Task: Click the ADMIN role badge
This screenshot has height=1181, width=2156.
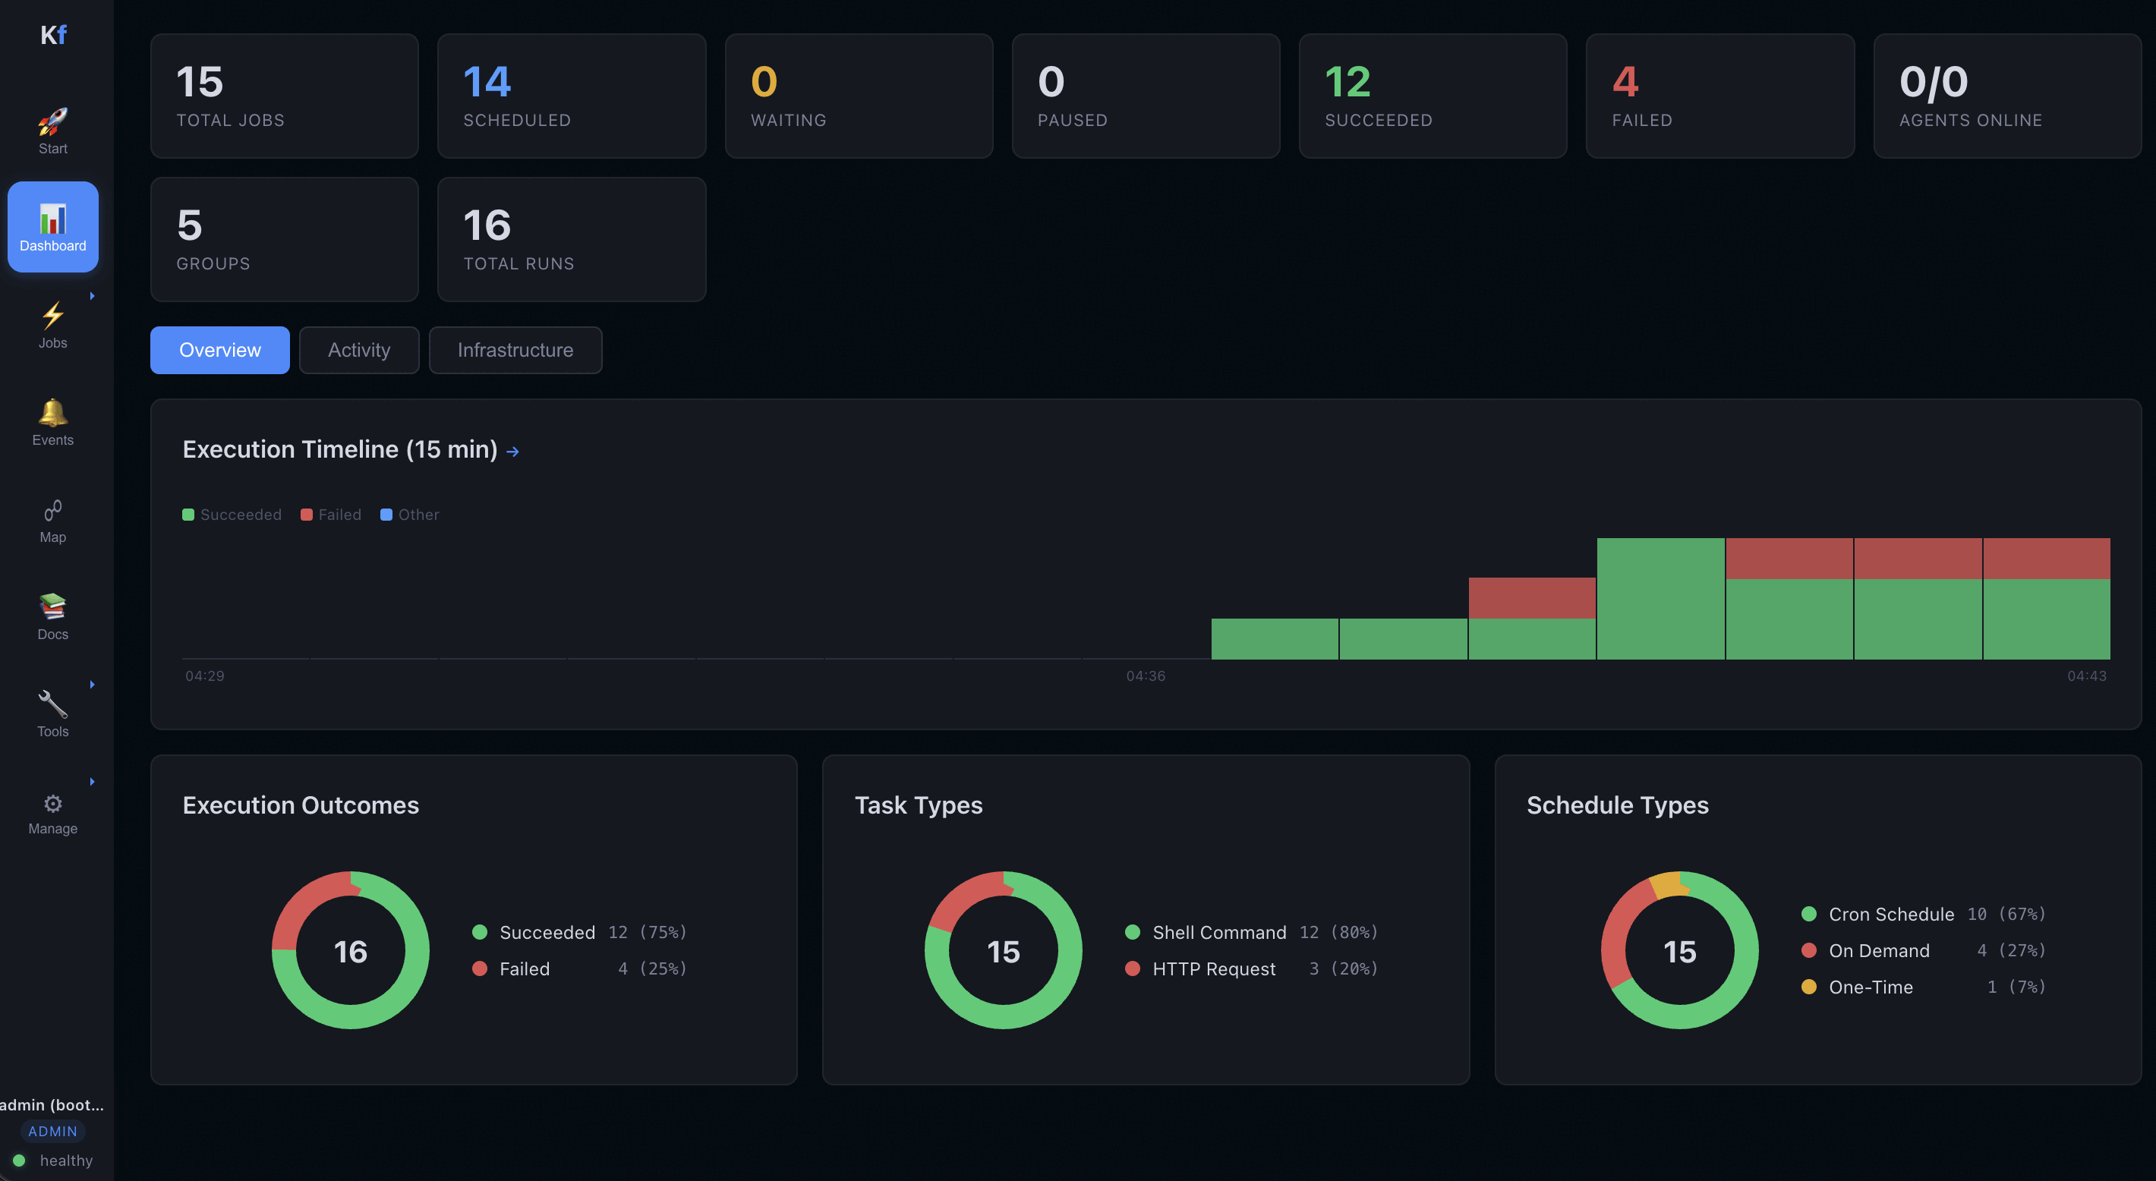Action: [x=52, y=1131]
